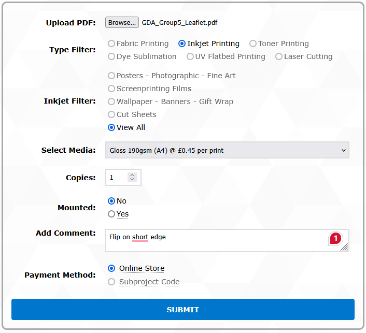366x333 pixels.
Task: Click the resize handle of comment box
Action: pos(345,248)
